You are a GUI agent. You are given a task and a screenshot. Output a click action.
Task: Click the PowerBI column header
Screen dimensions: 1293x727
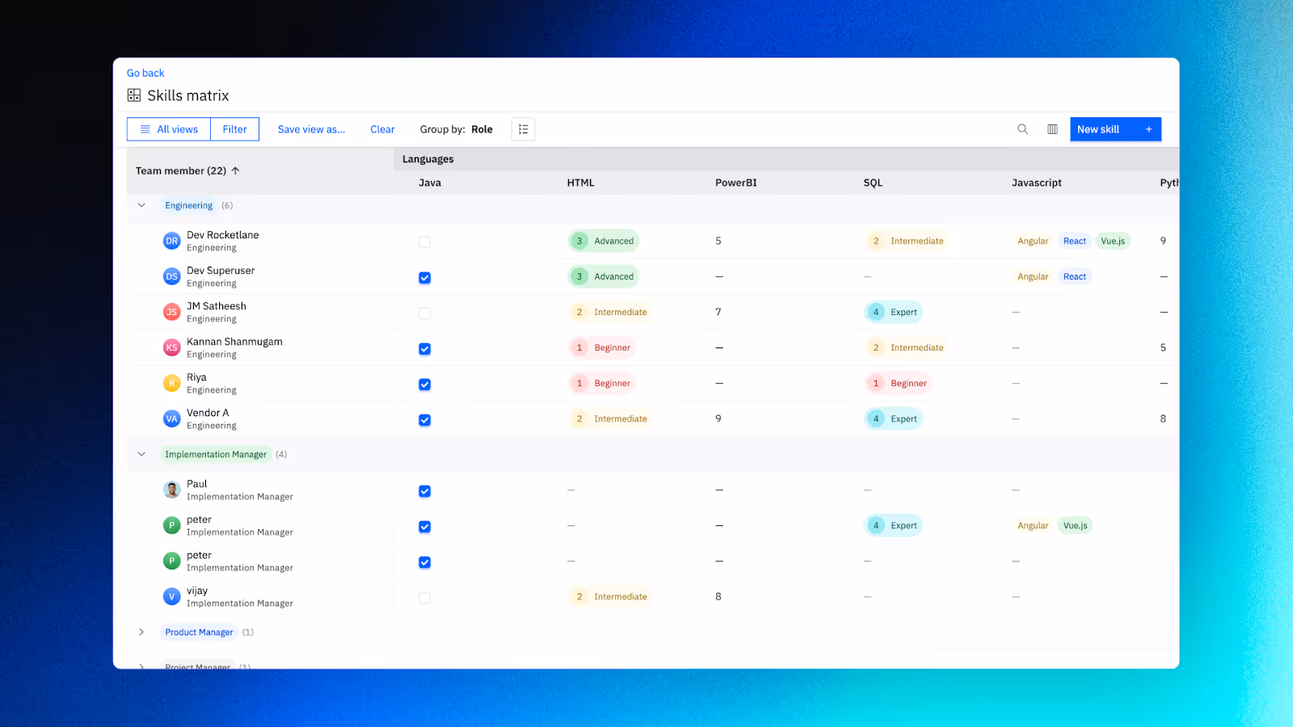[736, 183]
